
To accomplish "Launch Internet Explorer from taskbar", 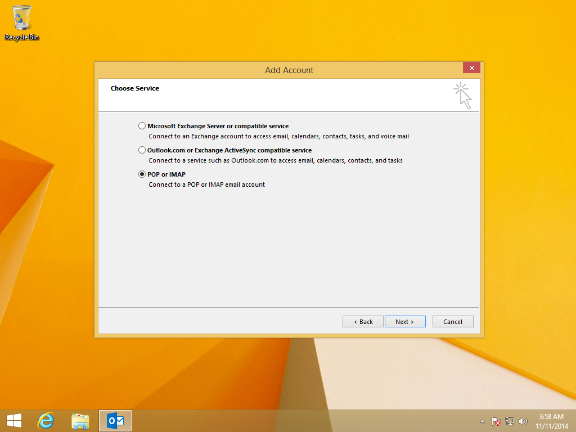I will tap(46, 421).
